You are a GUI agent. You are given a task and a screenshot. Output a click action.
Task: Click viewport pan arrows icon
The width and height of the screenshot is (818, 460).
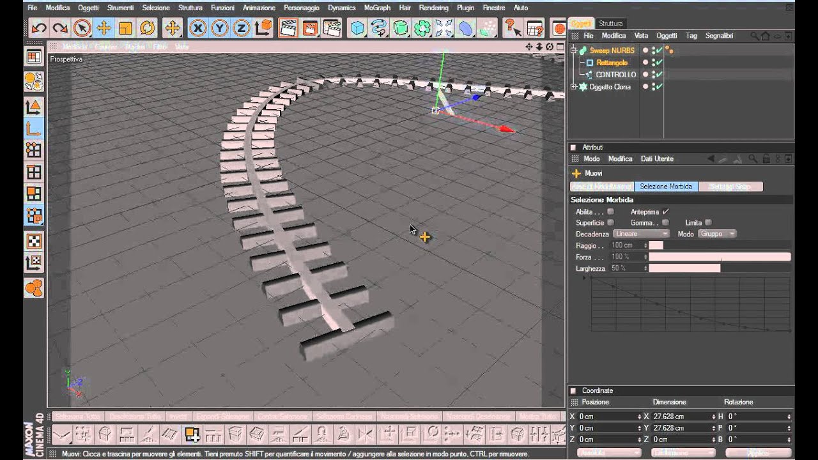[529, 47]
